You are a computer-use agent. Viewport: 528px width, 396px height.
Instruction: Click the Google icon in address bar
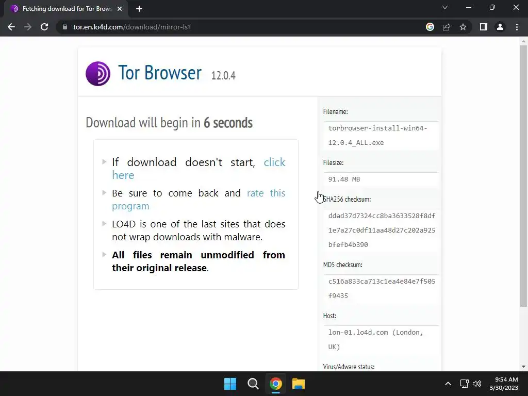tap(430, 27)
